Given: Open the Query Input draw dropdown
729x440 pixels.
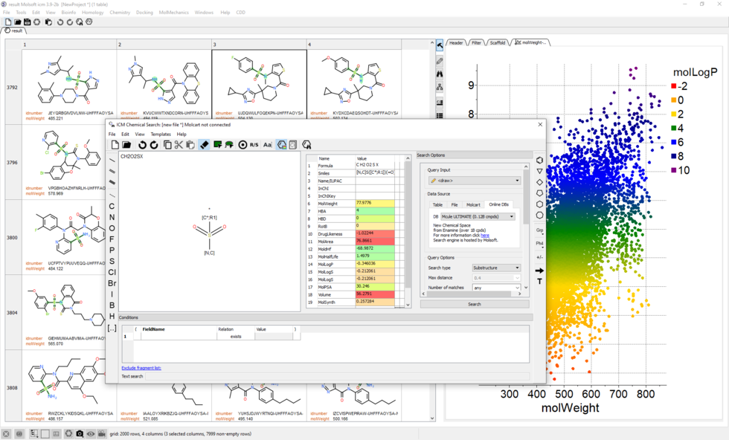Looking at the screenshot, I should [475, 181].
